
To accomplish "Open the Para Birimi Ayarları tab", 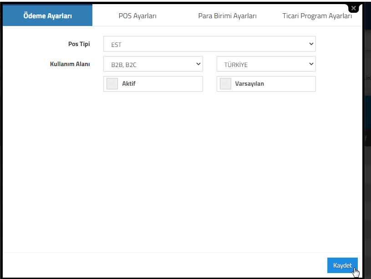I will 227,15.
